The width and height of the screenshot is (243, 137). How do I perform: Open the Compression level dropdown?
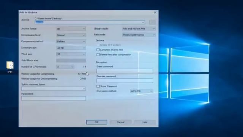pos(71,35)
